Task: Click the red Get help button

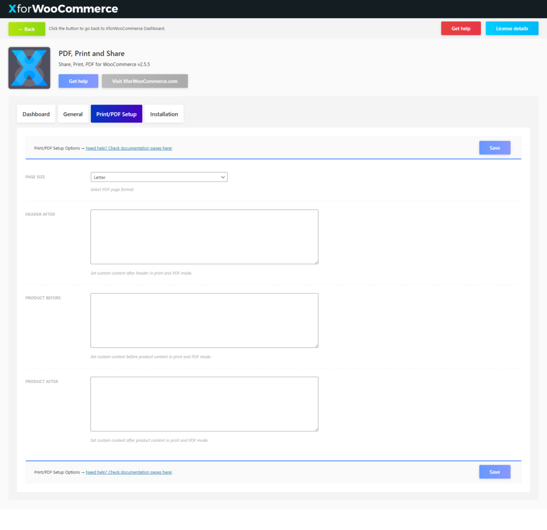Action: coord(461,29)
